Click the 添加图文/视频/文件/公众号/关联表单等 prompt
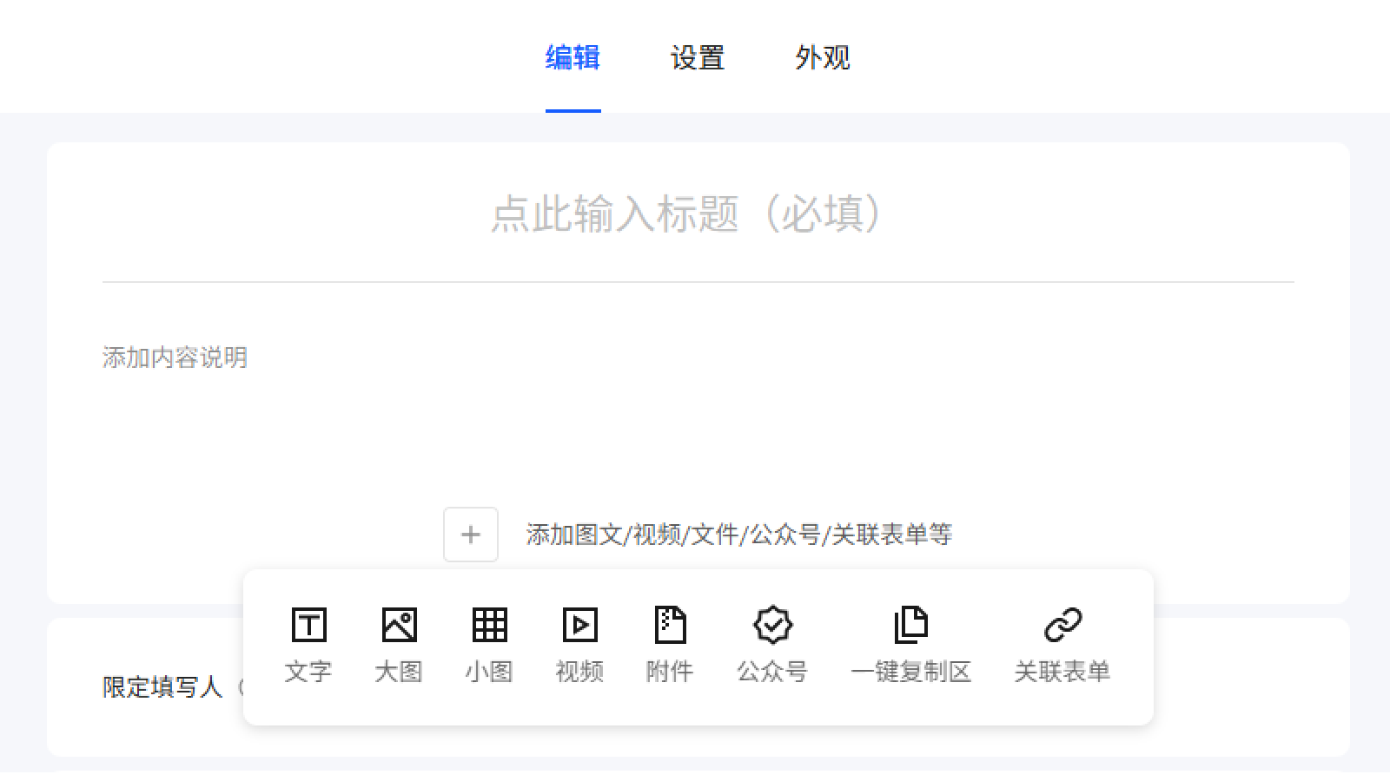This screenshot has height=781, width=1390. coord(738,535)
